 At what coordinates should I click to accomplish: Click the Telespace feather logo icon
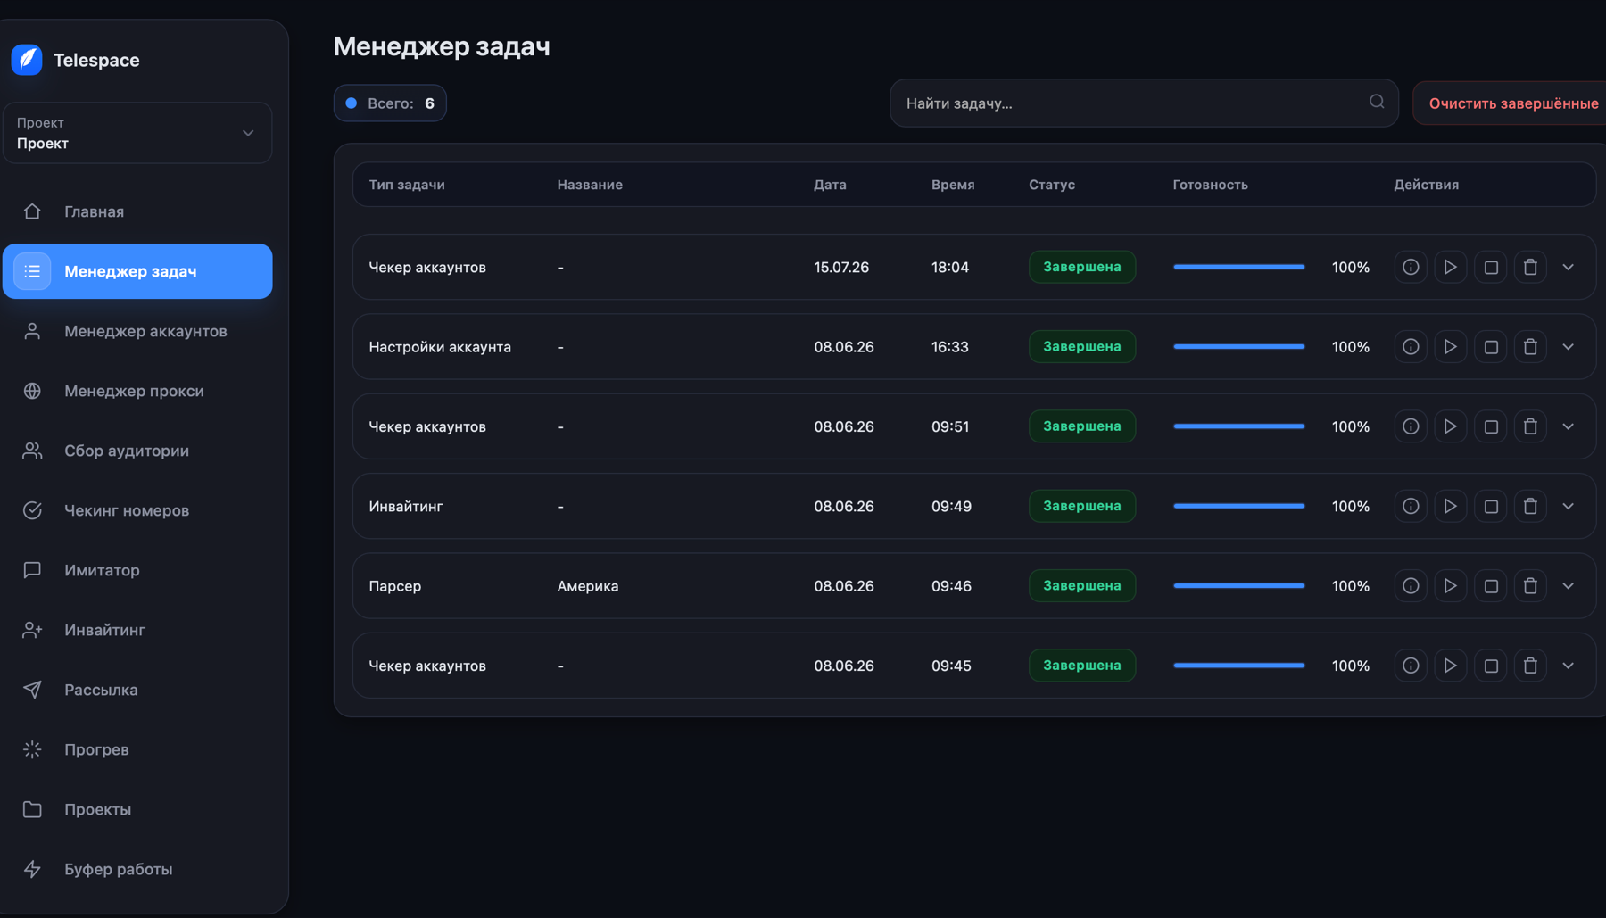(27, 60)
